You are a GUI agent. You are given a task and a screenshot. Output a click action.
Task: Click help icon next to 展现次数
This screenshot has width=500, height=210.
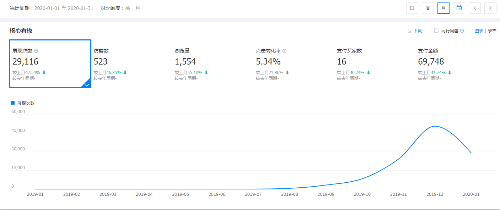point(36,51)
